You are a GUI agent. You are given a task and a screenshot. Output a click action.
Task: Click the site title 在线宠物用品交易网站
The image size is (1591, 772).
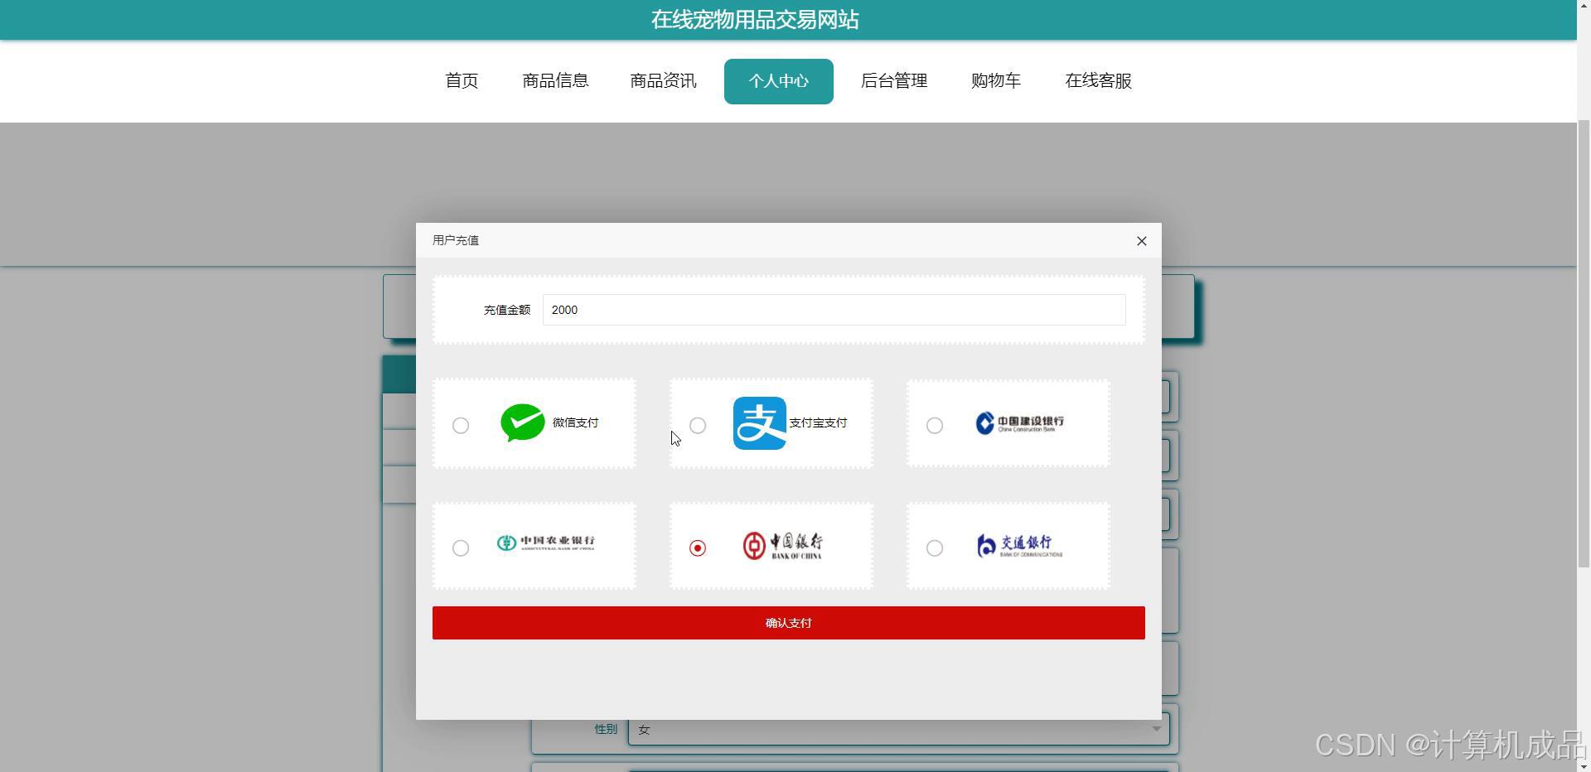coord(755,20)
